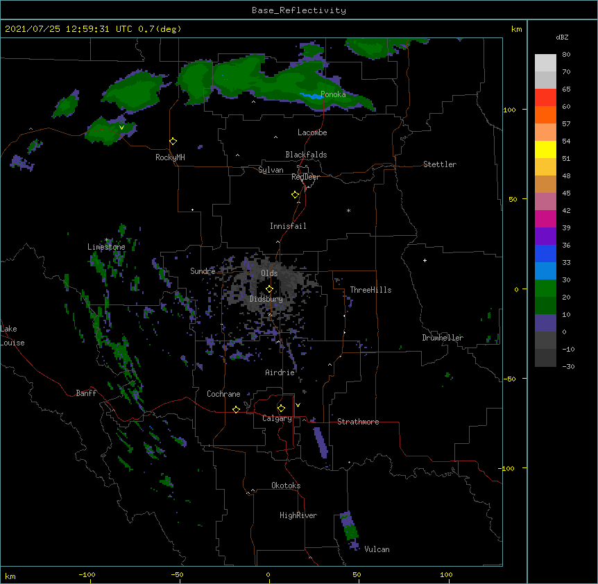
Task: Click the Stettler town label
Action: tap(439, 164)
